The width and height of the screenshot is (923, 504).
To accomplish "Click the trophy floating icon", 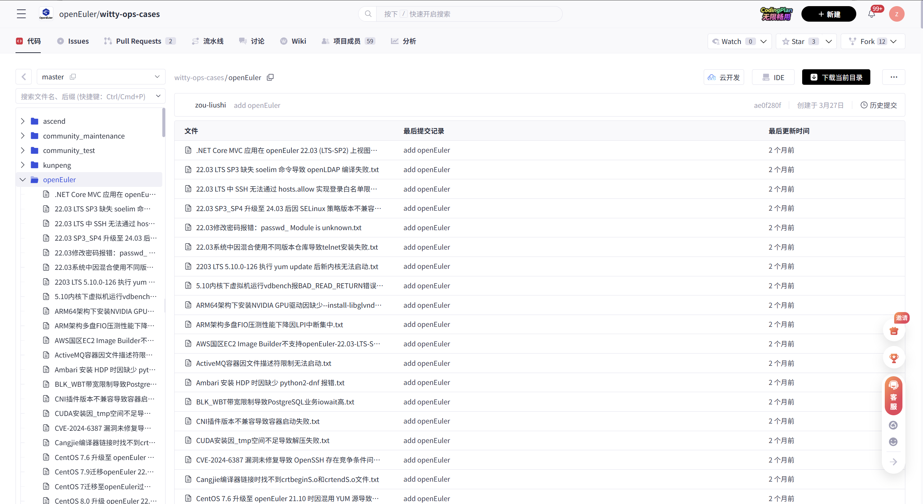I will pyautogui.click(x=893, y=358).
